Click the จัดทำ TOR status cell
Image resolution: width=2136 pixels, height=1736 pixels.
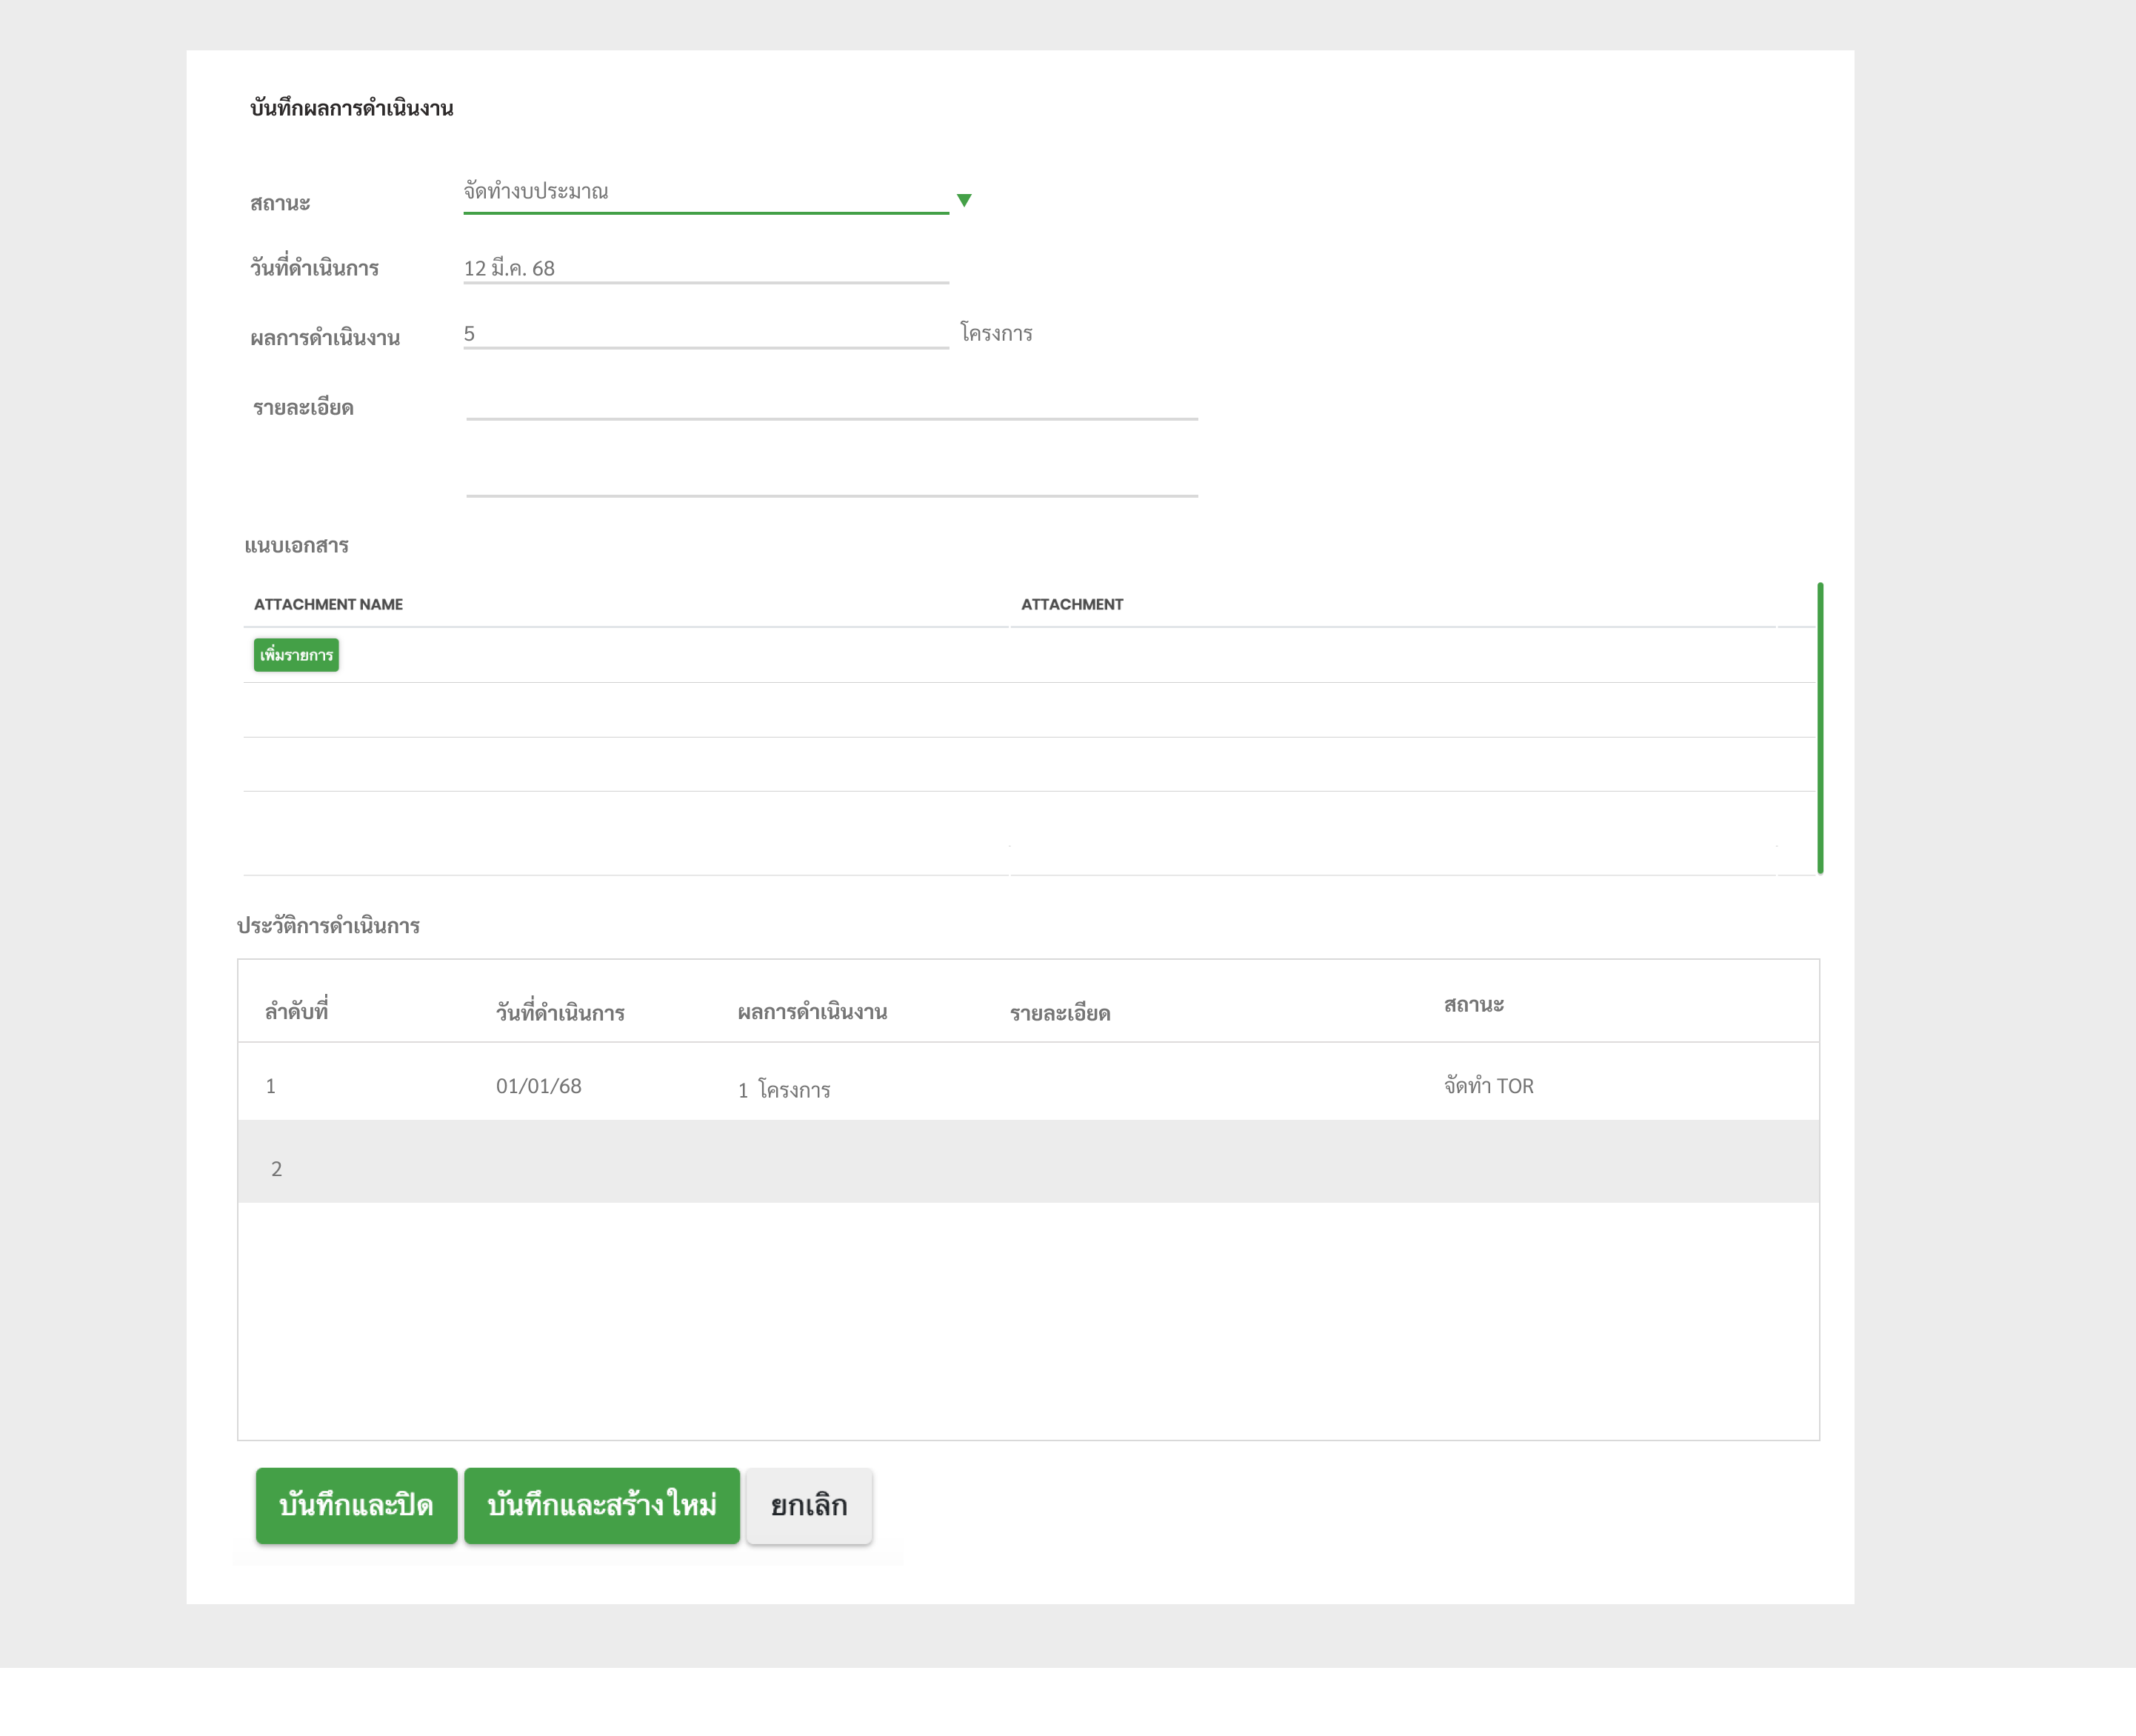pyautogui.click(x=1488, y=1086)
